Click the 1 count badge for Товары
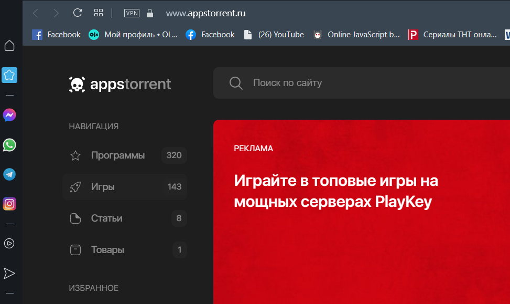The height and width of the screenshot is (304, 510). (x=180, y=250)
